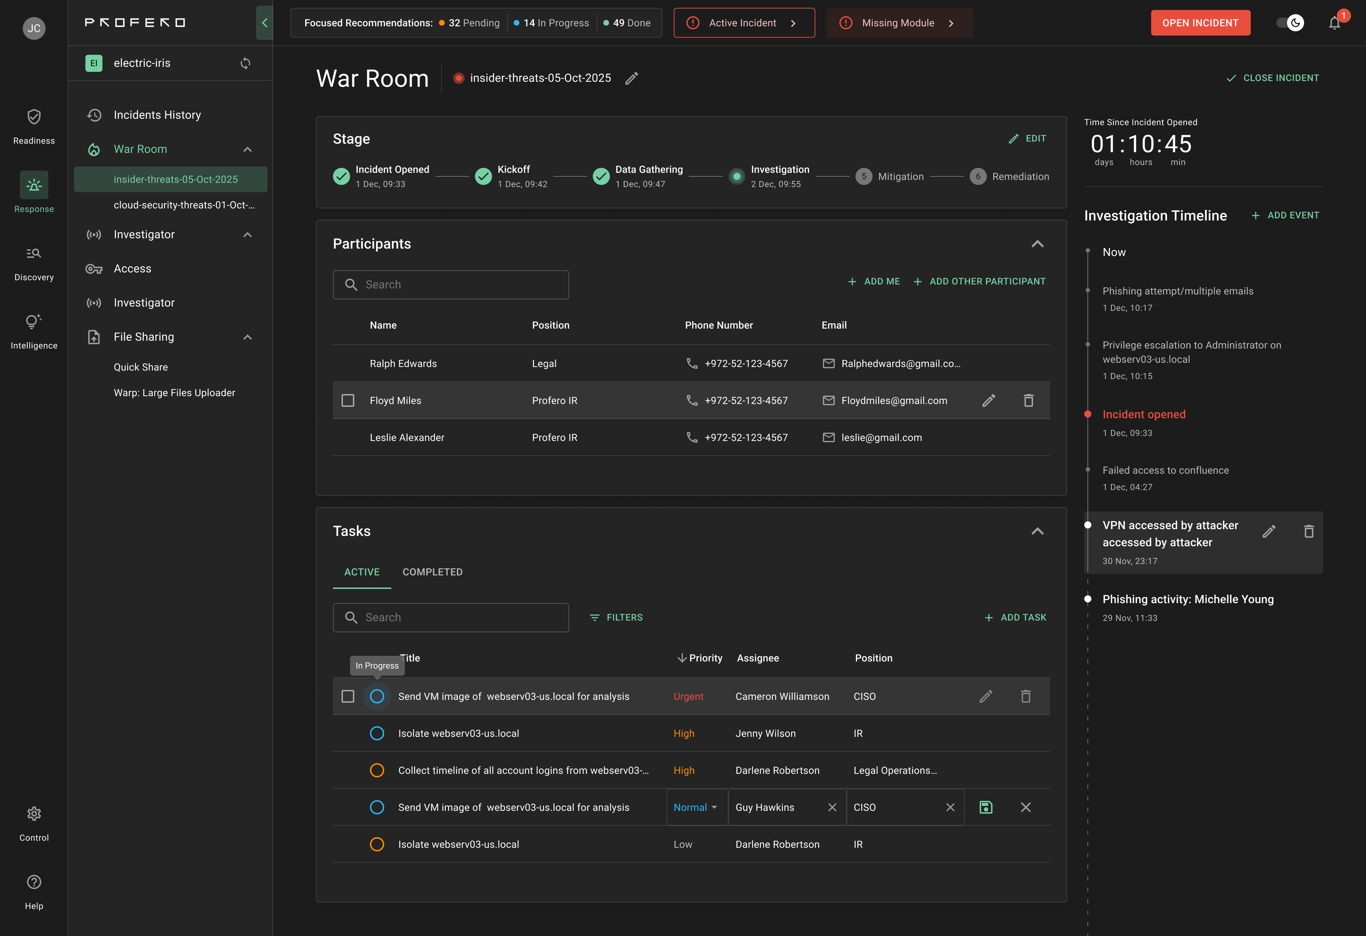Collapse the Participants section

click(x=1037, y=243)
